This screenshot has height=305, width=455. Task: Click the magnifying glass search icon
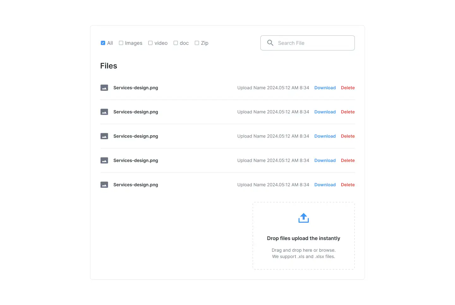click(270, 43)
